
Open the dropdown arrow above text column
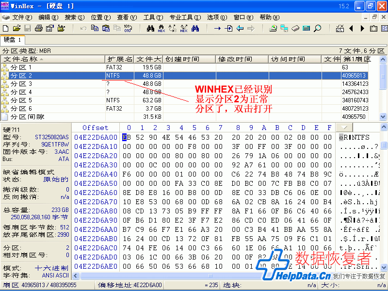tap(344, 128)
